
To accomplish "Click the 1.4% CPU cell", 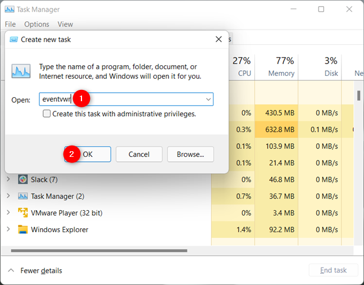I will 233,230.
